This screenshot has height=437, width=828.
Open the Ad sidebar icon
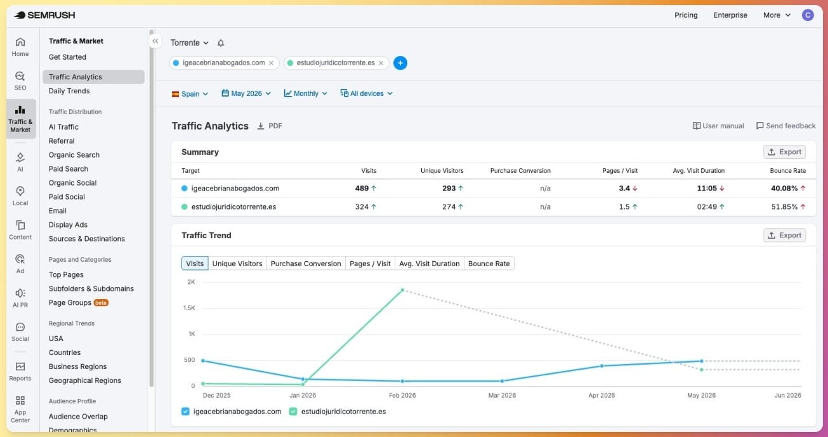point(20,264)
